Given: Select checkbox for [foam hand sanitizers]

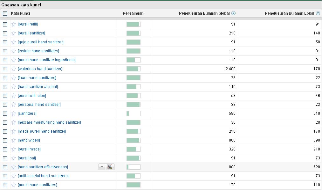Looking at the screenshot, I should [x=5, y=78].
